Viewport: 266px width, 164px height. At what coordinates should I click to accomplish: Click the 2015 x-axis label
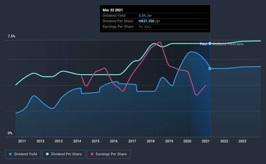tap(96, 141)
